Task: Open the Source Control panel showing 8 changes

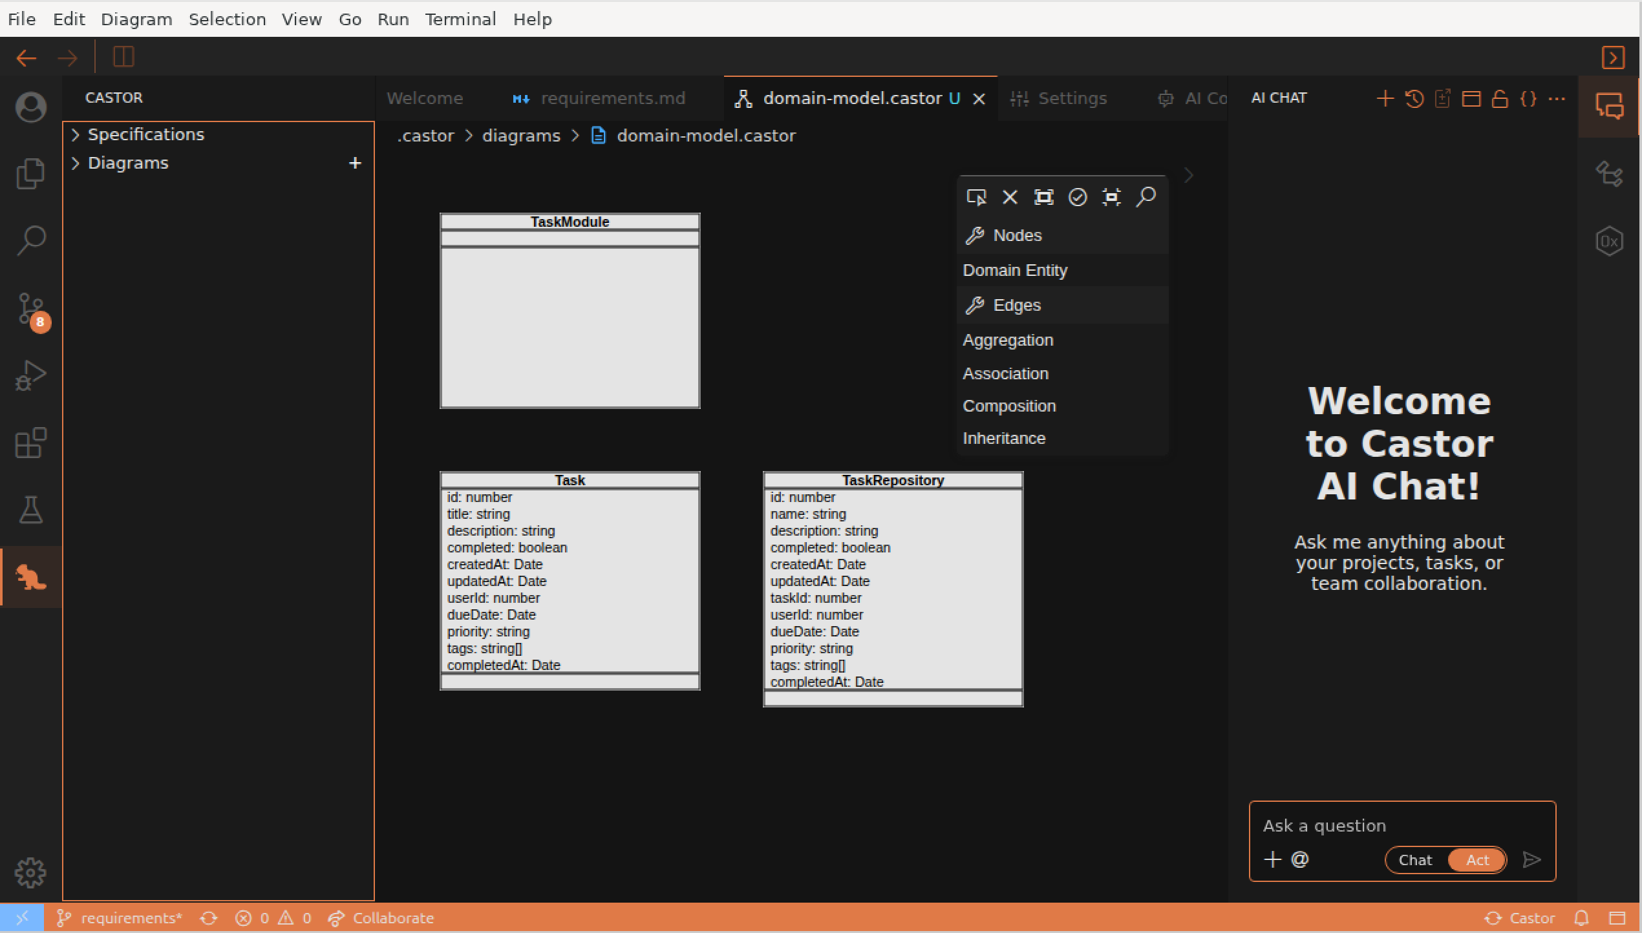Action: click(30, 309)
